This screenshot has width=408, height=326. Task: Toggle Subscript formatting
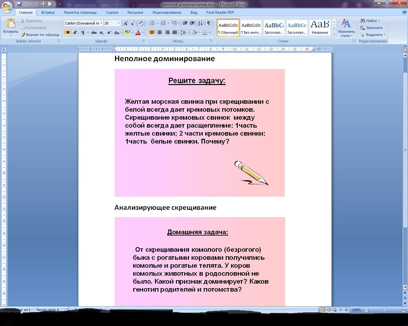pos(101,32)
